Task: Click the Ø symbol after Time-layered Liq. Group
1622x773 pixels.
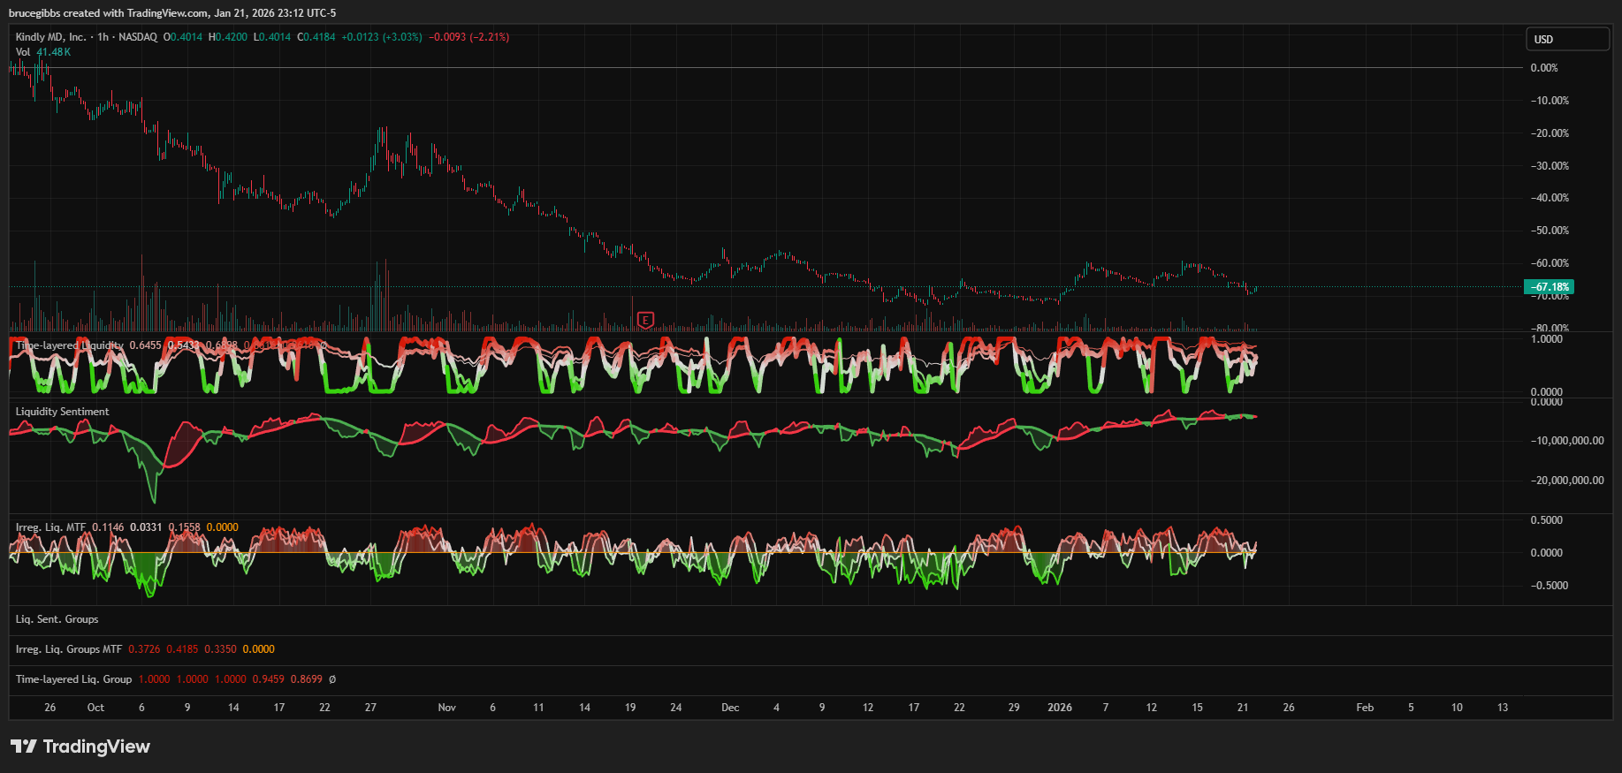Action: [332, 679]
